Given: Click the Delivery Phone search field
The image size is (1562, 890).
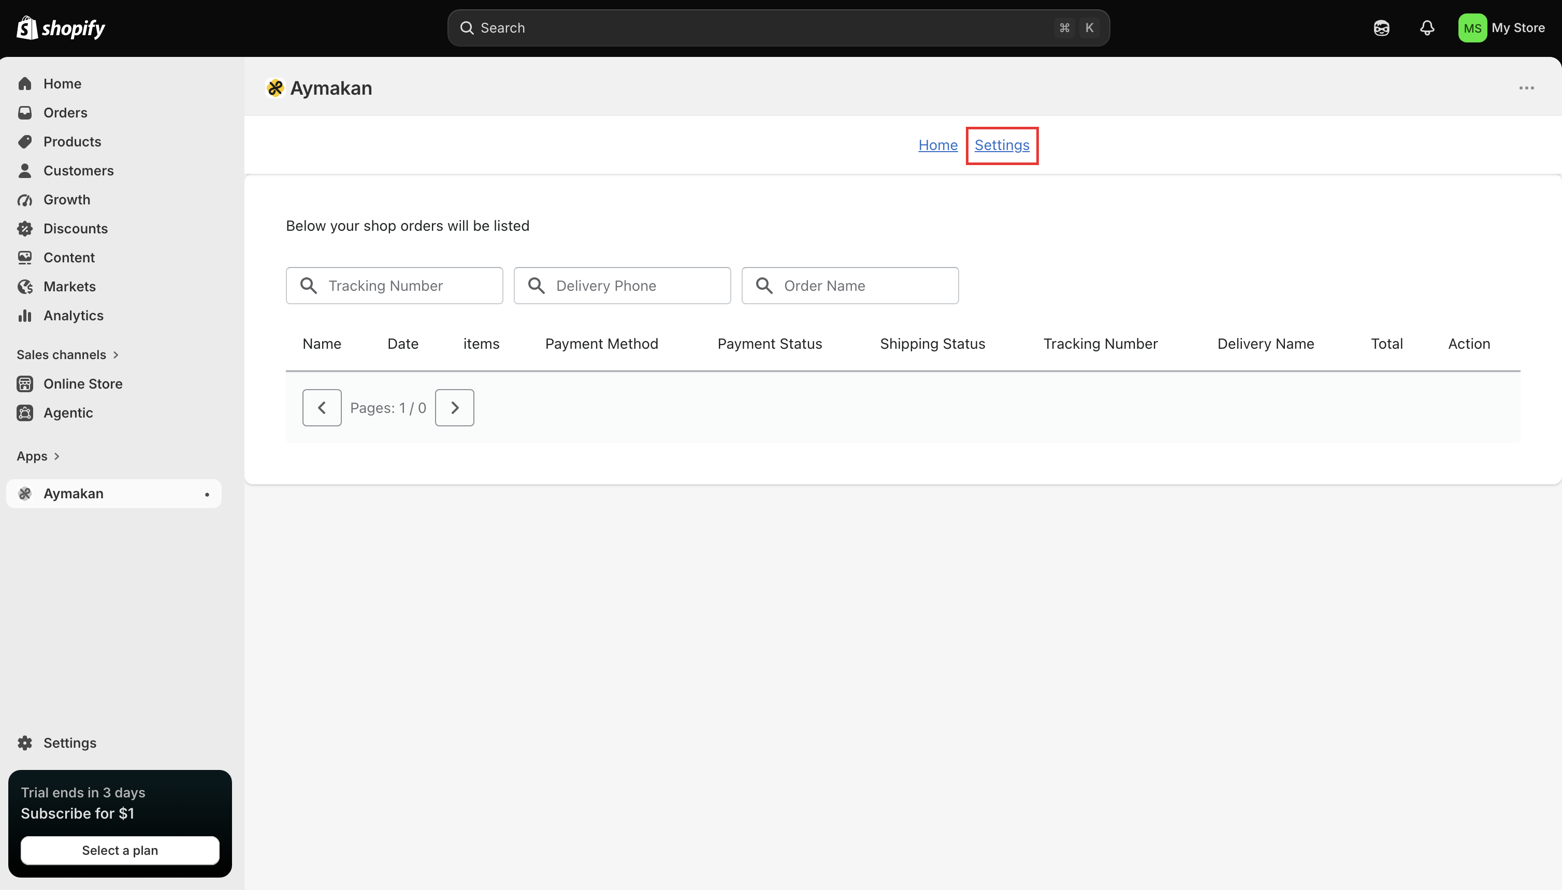Looking at the screenshot, I should 622,286.
